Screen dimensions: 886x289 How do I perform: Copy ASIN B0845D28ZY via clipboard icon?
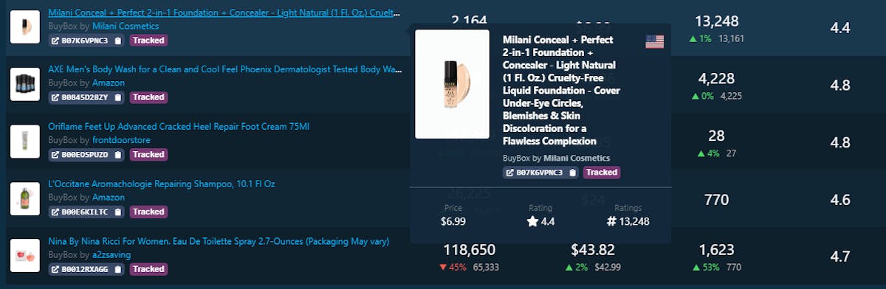(118, 97)
